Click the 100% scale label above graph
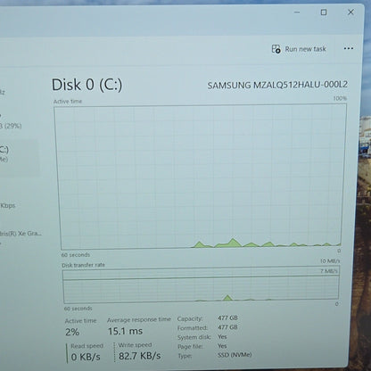Viewport: 371px width, 371px height. [340, 98]
